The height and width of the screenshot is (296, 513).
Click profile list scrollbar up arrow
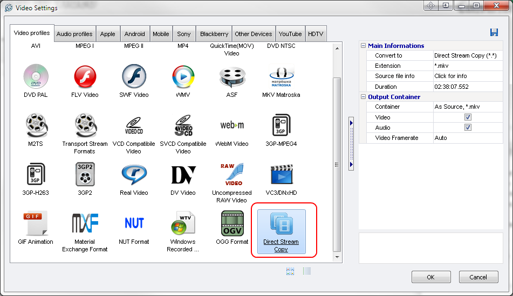pyautogui.click(x=337, y=48)
